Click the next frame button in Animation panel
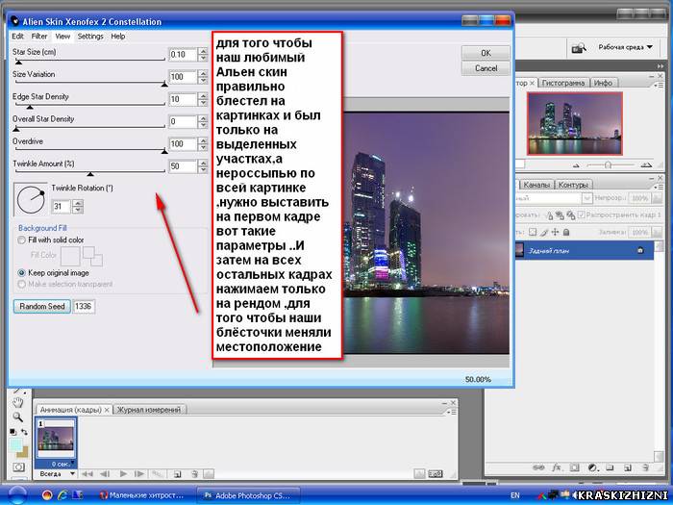This screenshot has width=673, height=505. click(139, 474)
